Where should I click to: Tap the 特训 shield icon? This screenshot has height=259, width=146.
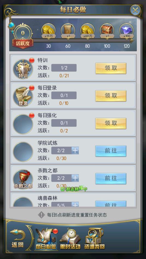coord(23,69)
